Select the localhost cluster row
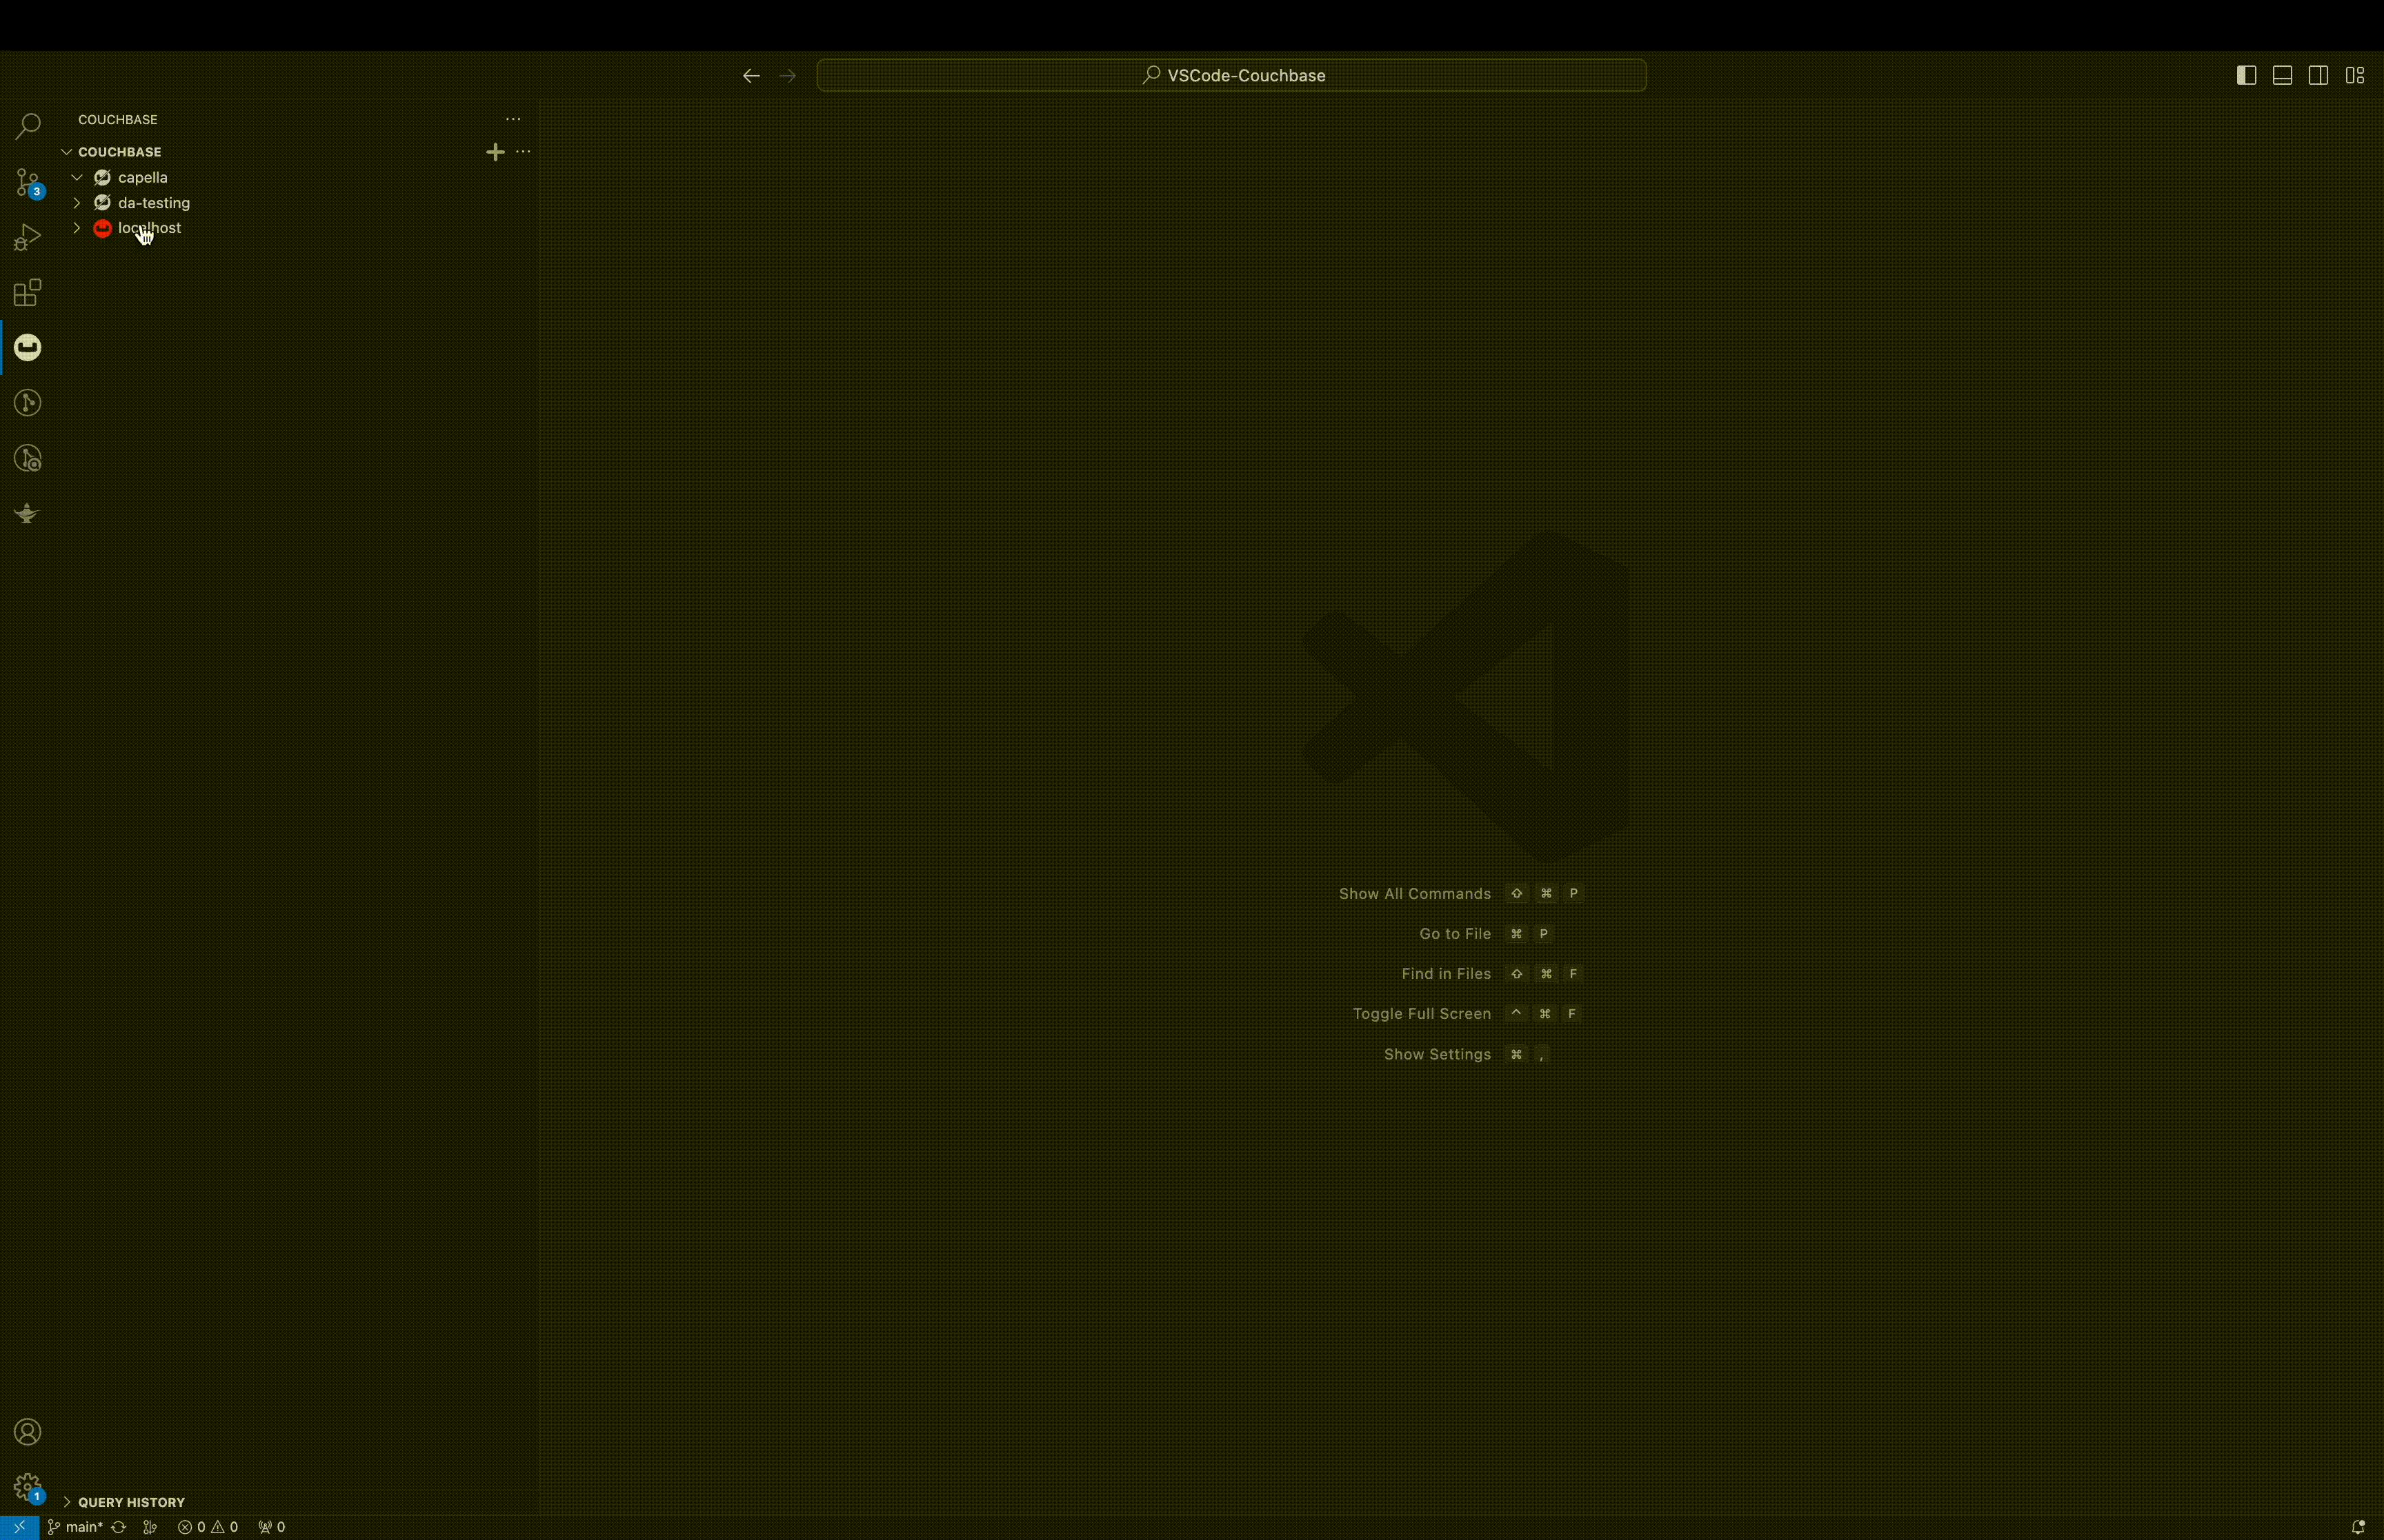The width and height of the screenshot is (2384, 1540). pos(297,228)
